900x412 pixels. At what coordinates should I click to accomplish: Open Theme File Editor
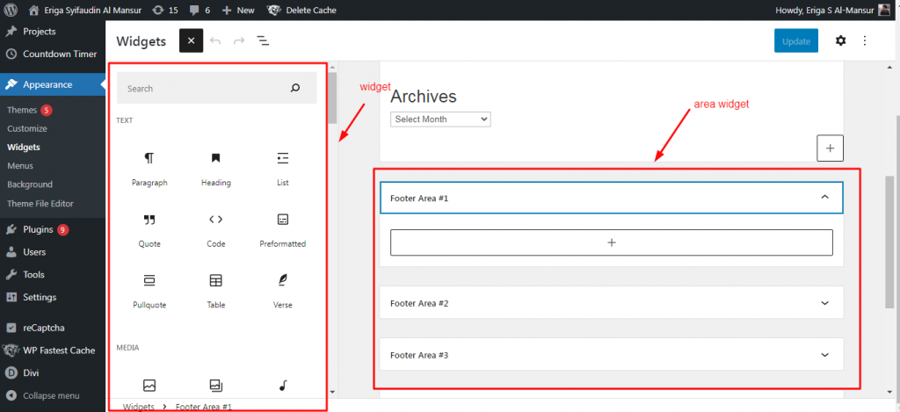(x=40, y=203)
